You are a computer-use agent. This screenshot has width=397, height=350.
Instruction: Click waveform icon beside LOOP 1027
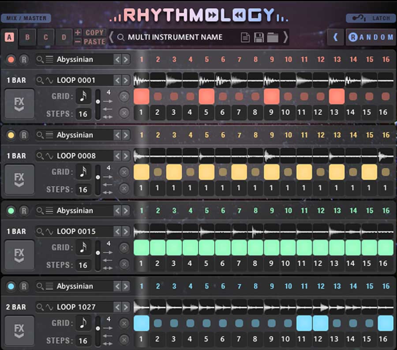49,307
